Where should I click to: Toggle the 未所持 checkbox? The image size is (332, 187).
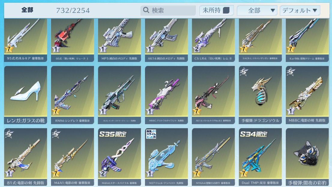click(226, 10)
